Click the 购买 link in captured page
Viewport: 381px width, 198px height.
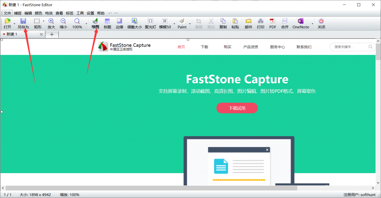tap(227, 47)
